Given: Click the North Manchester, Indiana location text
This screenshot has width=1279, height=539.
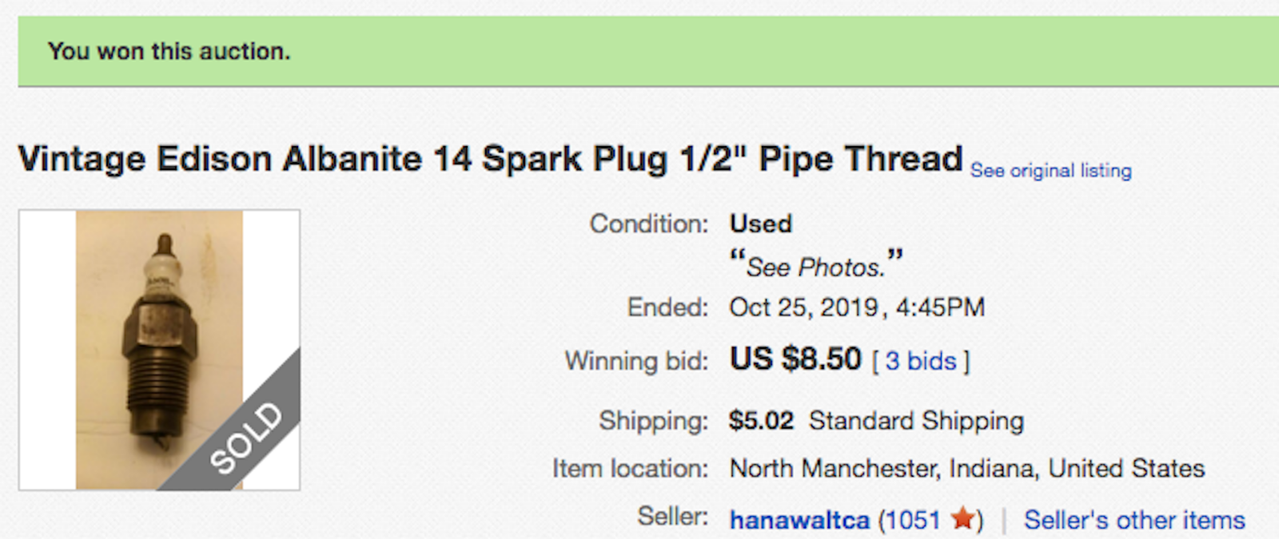Looking at the screenshot, I should tap(966, 469).
